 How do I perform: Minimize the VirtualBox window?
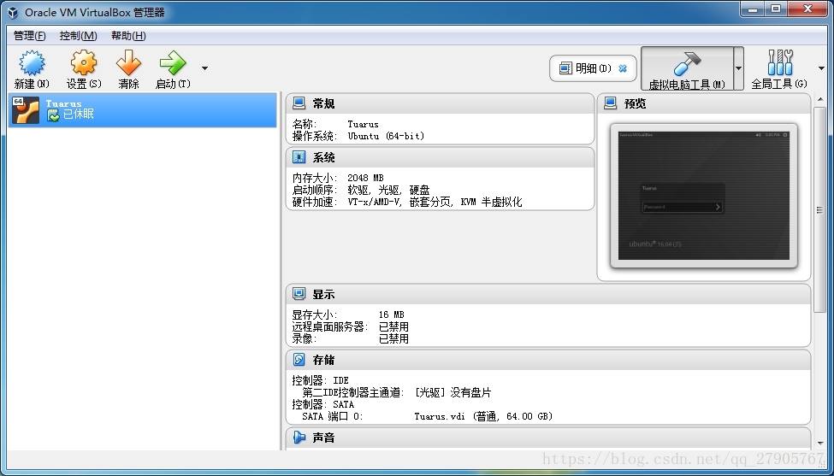click(752, 9)
